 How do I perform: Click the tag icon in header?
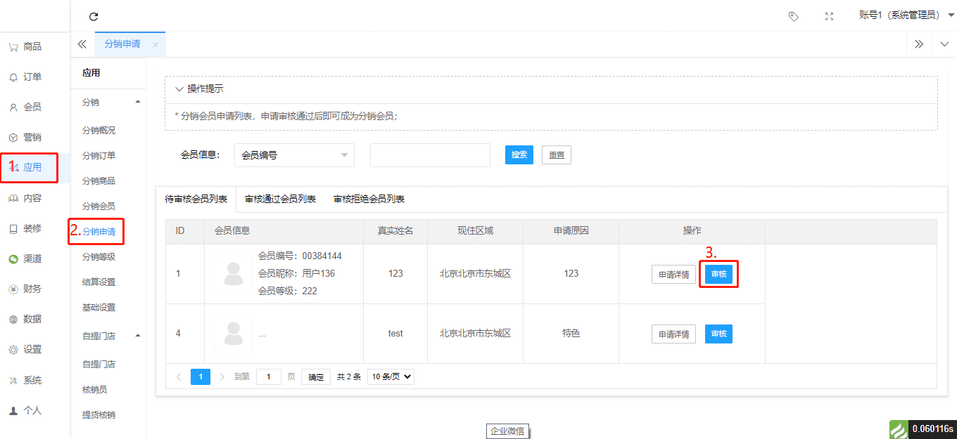tap(793, 16)
